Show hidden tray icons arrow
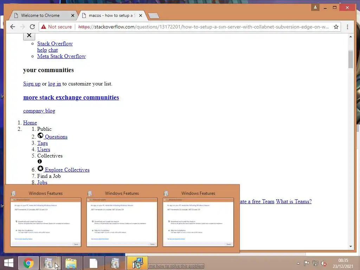 (x=298, y=263)
